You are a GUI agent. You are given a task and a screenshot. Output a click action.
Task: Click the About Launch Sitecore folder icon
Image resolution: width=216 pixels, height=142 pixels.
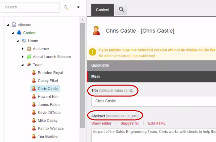[29, 57]
